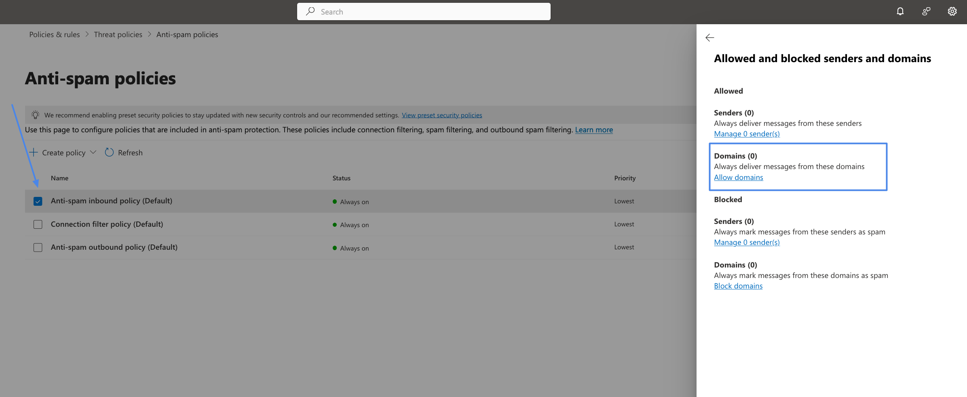The image size is (967, 397).
Task: Click the back arrow on the panel
Action: (x=710, y=38)
